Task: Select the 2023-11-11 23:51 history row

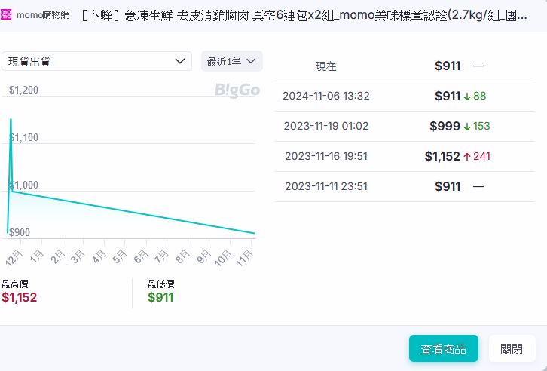Action: (405, 187)
